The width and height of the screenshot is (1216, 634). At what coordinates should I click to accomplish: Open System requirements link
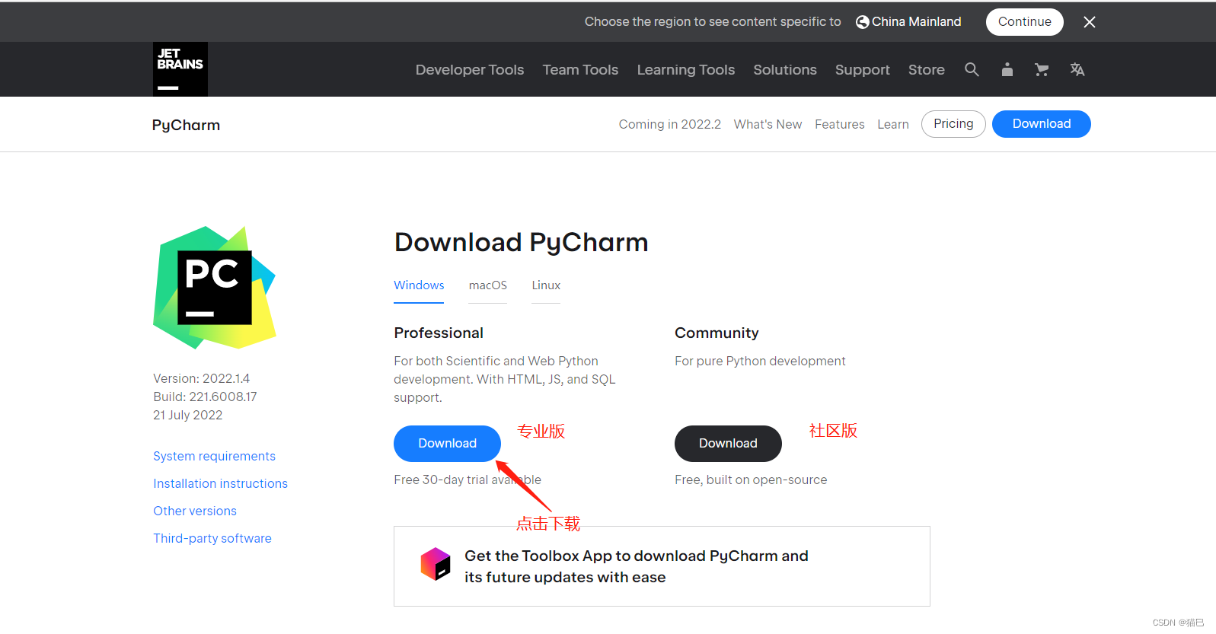pyautogui.click(x=215, y=456)
